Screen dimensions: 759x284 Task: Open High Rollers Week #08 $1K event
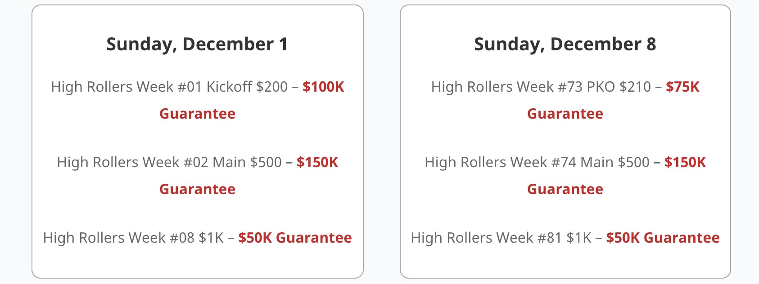point(133,238)
